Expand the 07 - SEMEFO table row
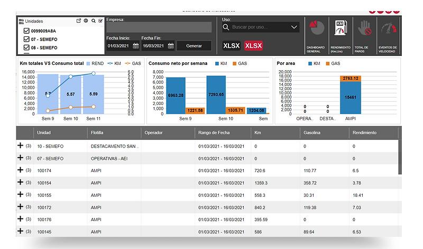Screen dimensions: 423x249 pyautogui.click(x=20, y=158)
